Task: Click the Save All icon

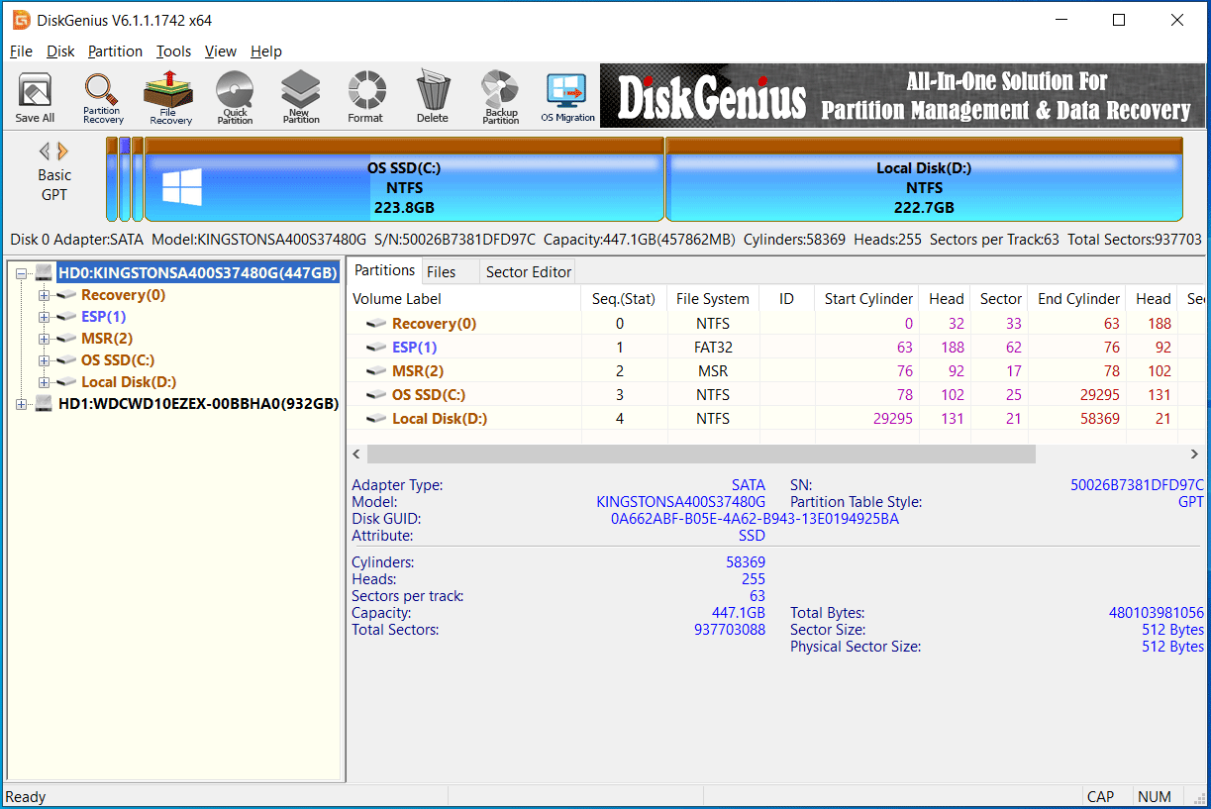Action: [34, 96]
